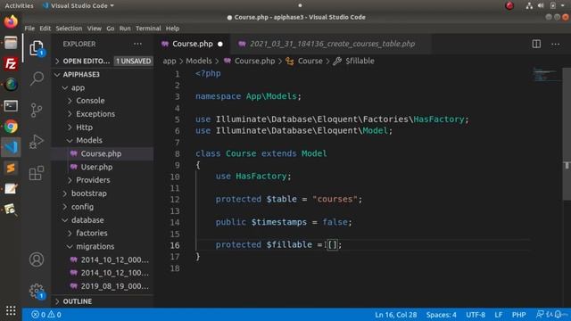Open Sublime Text from the dock

point(11,169)
